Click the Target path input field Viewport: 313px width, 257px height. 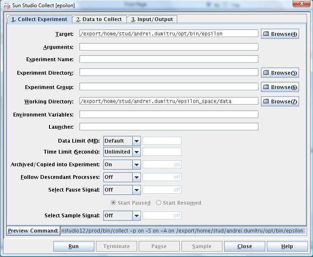[x=169, y=33]
